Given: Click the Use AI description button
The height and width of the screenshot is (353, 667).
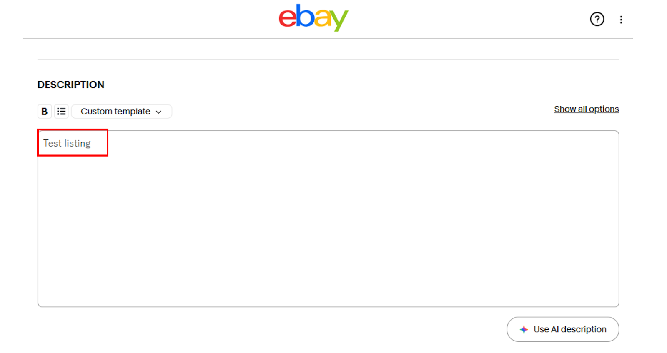Looking at the screenshot, I should [563, 329].
